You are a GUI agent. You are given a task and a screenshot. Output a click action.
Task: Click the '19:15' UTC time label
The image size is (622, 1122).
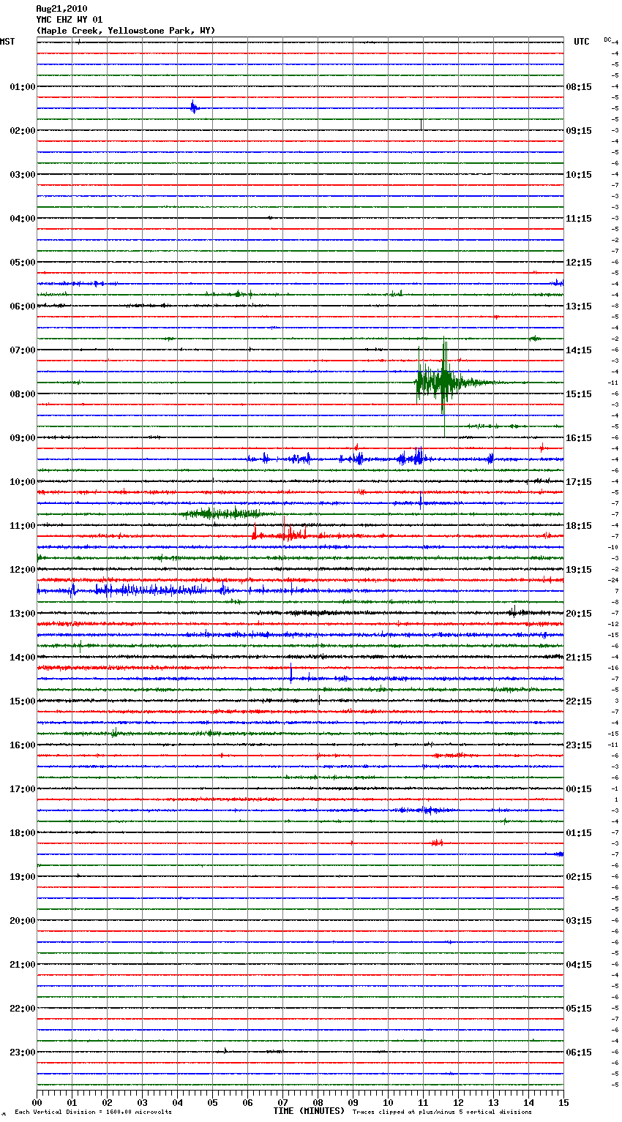tap(579, 570)
